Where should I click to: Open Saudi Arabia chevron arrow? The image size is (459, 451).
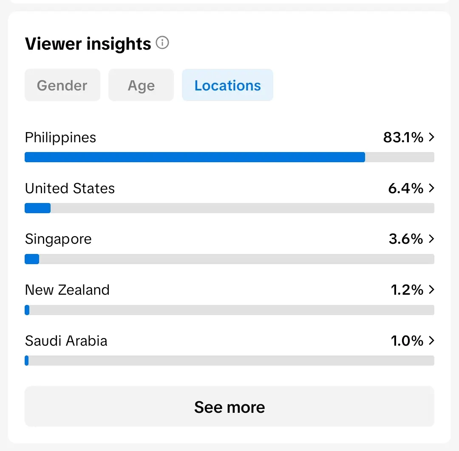431,341
